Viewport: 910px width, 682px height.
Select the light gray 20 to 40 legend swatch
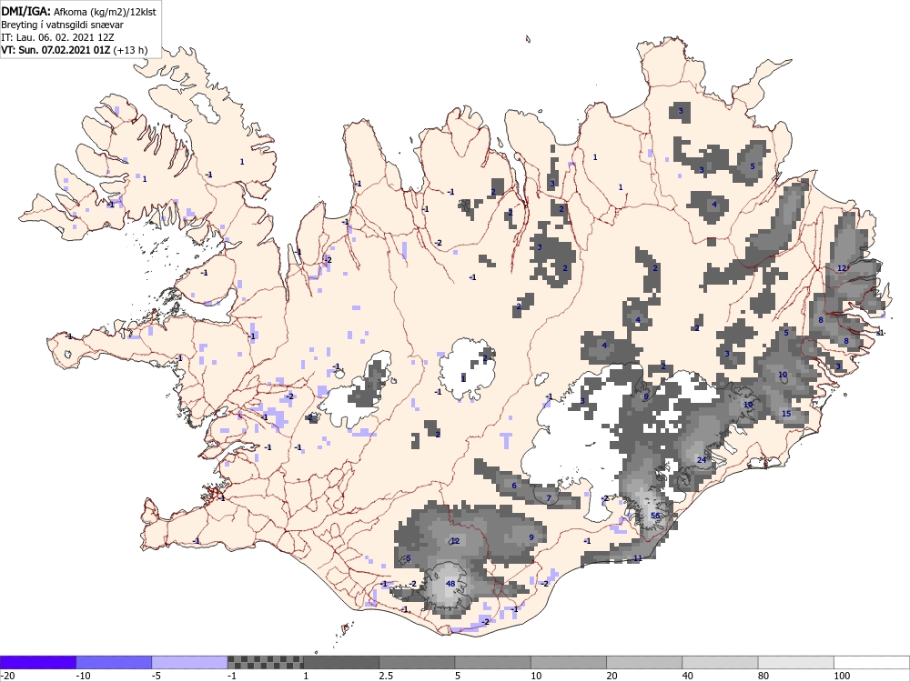(644, 662)
